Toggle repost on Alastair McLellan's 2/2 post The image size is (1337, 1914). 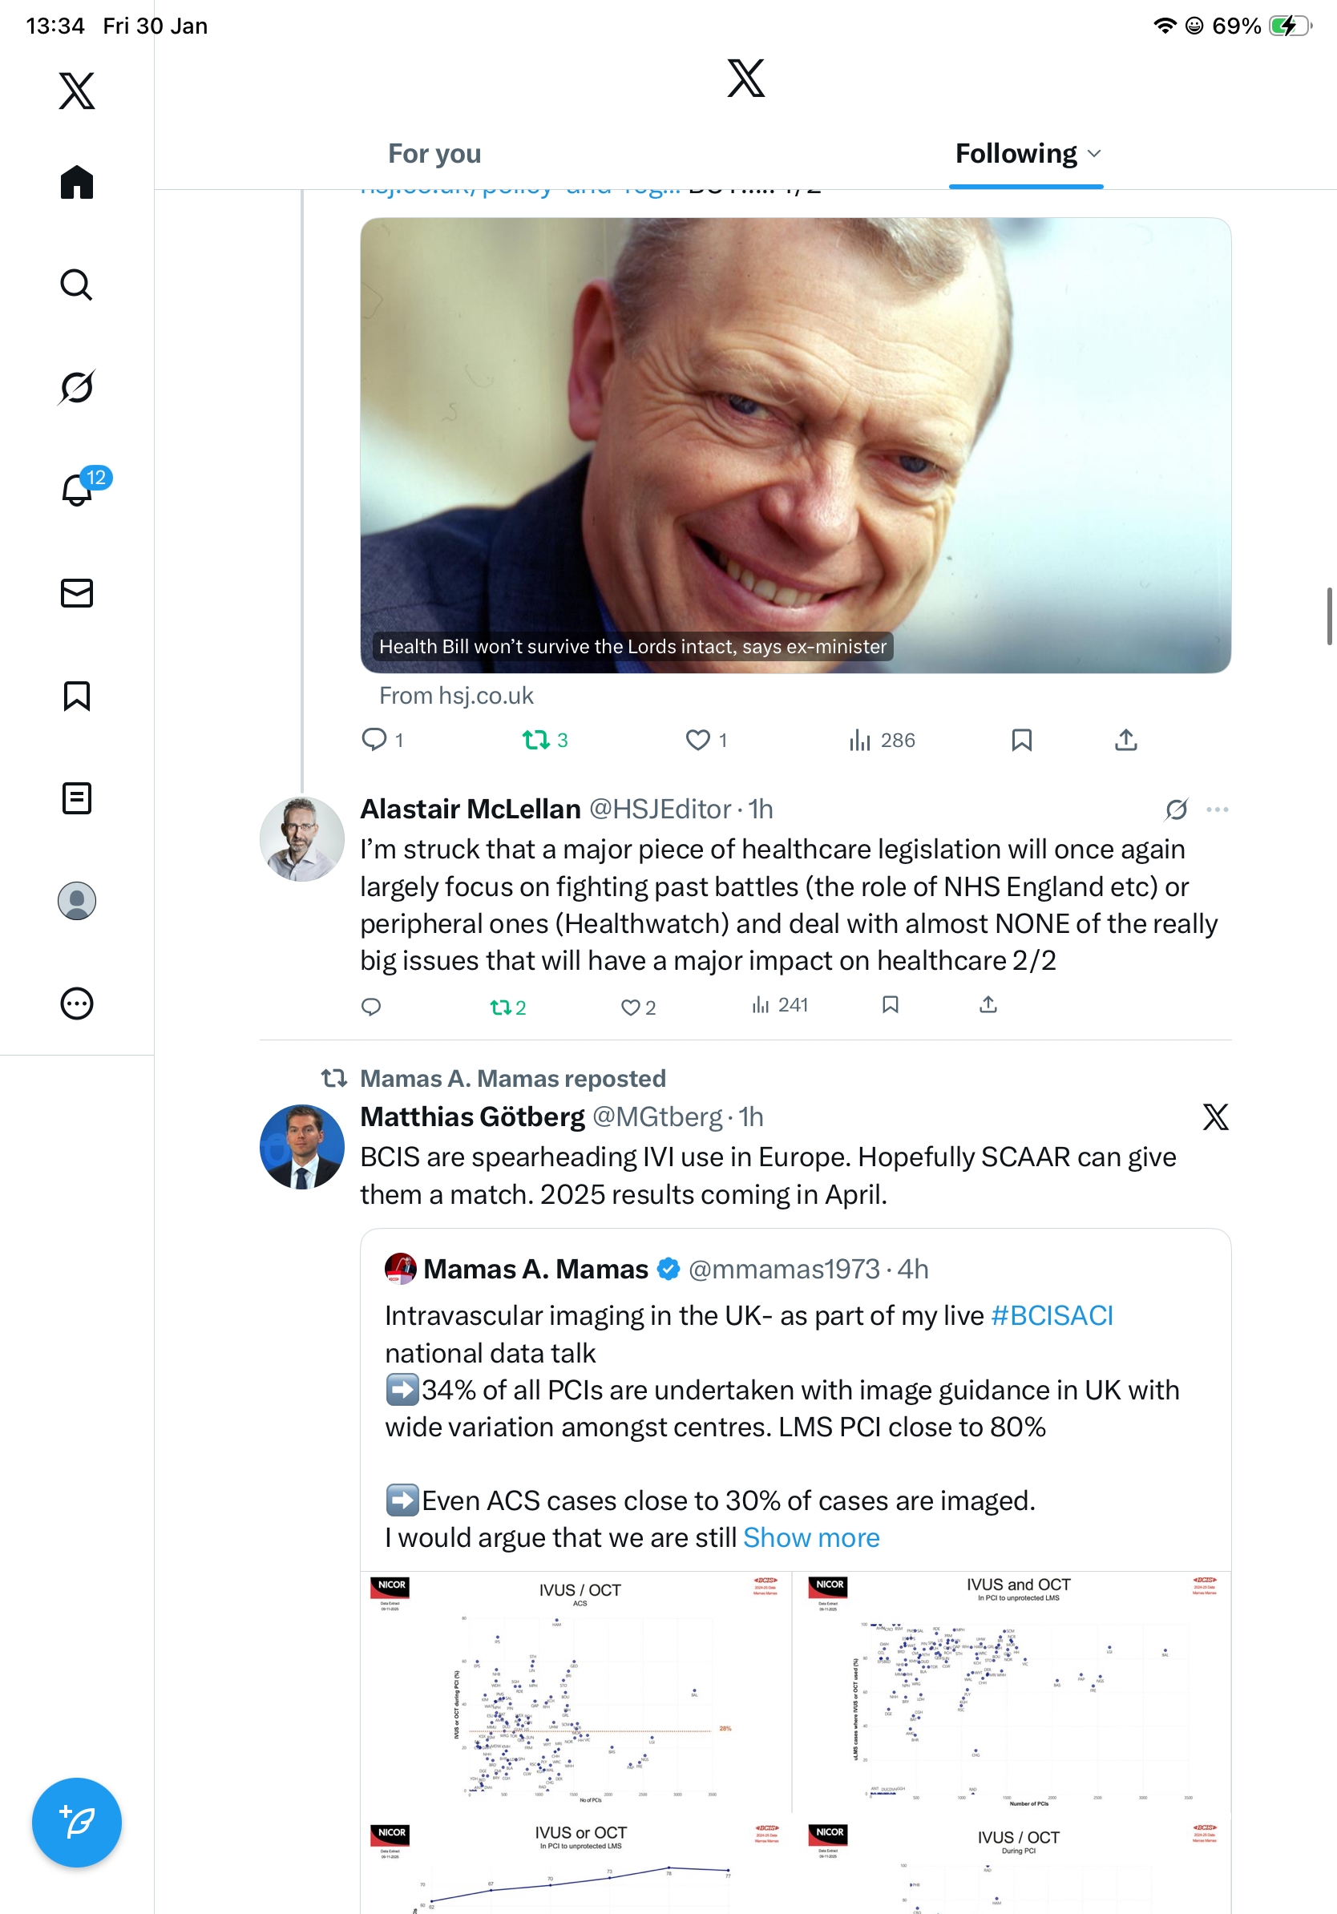click(x=500, y=1007)
